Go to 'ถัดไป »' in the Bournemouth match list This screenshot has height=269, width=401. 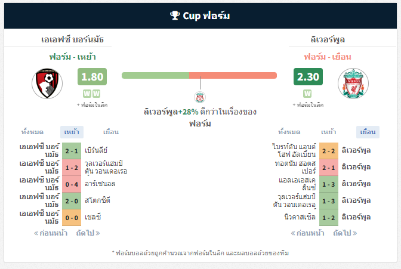(x=88, y=233)
